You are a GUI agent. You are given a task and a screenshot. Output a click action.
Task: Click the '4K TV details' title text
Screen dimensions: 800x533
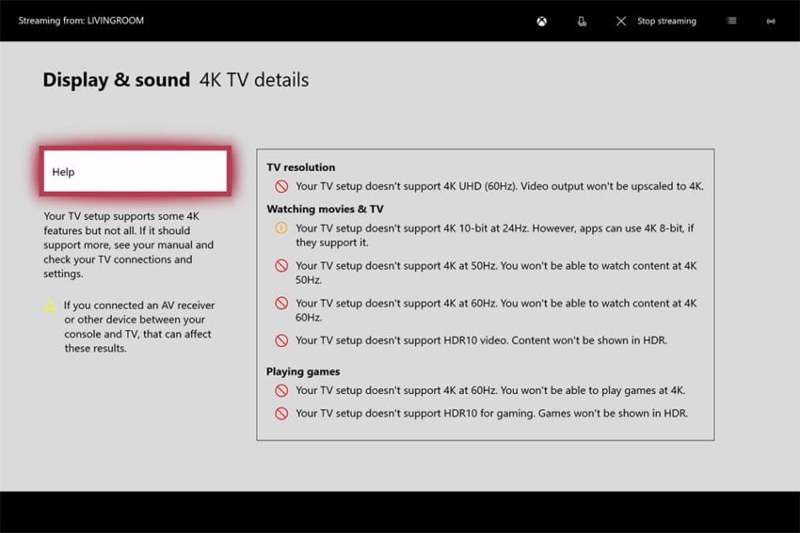pos(254,80)
